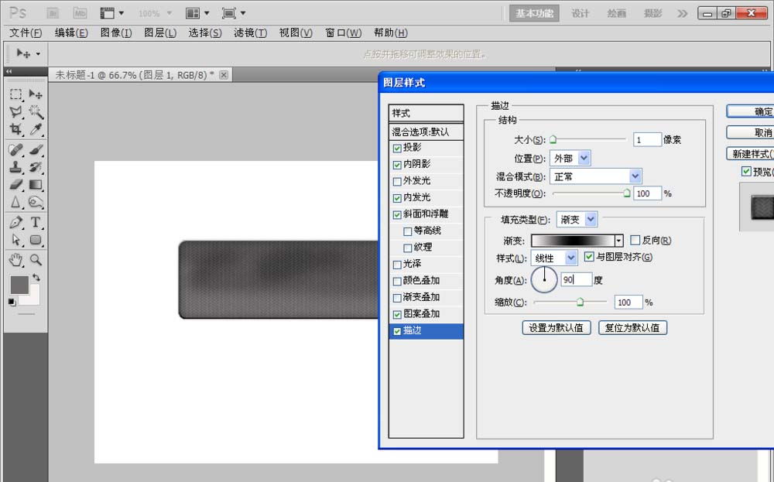Screen dimensions: 774x482
Task: Open the 图层 menu
Action: point(160,32)
